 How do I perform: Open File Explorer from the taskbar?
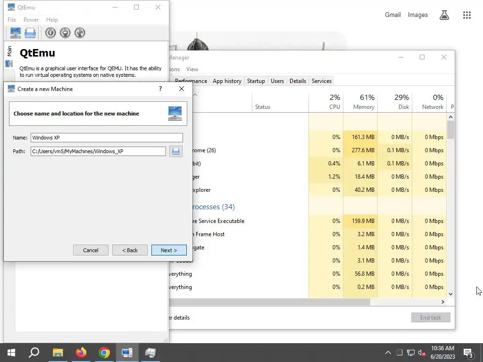58,353
